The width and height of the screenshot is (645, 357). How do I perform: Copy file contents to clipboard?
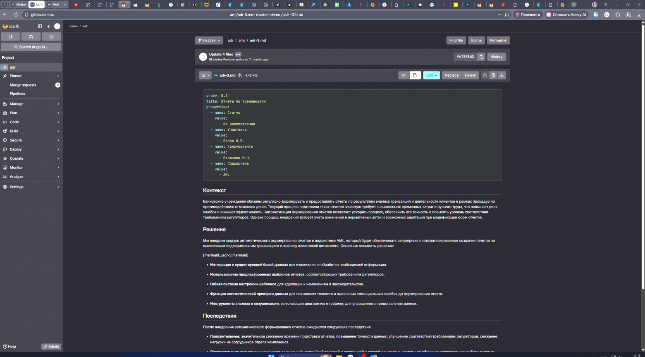(485, 75)
